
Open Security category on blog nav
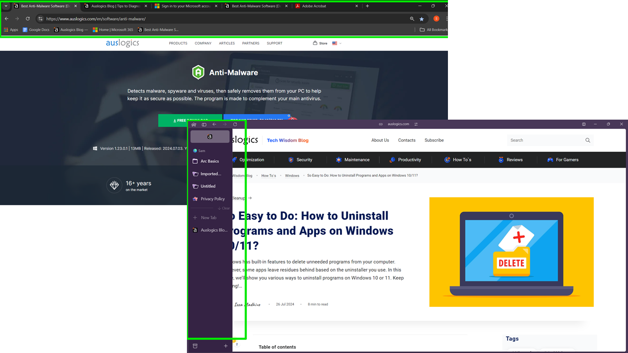(300, 160)
